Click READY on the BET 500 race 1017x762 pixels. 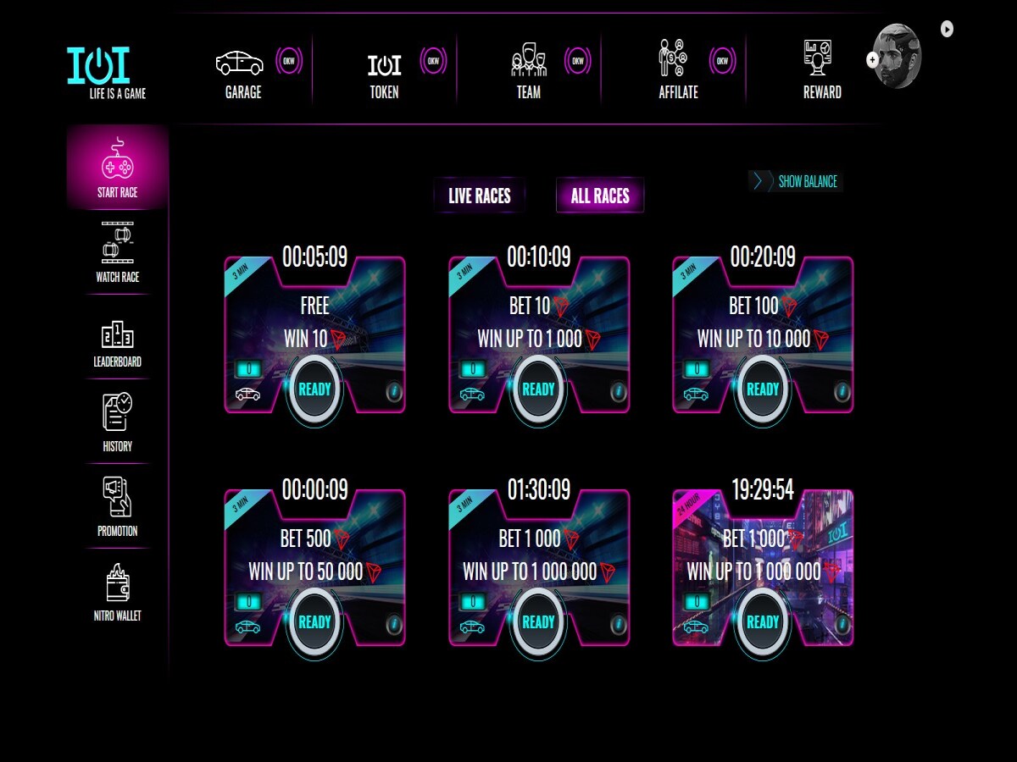314,622
